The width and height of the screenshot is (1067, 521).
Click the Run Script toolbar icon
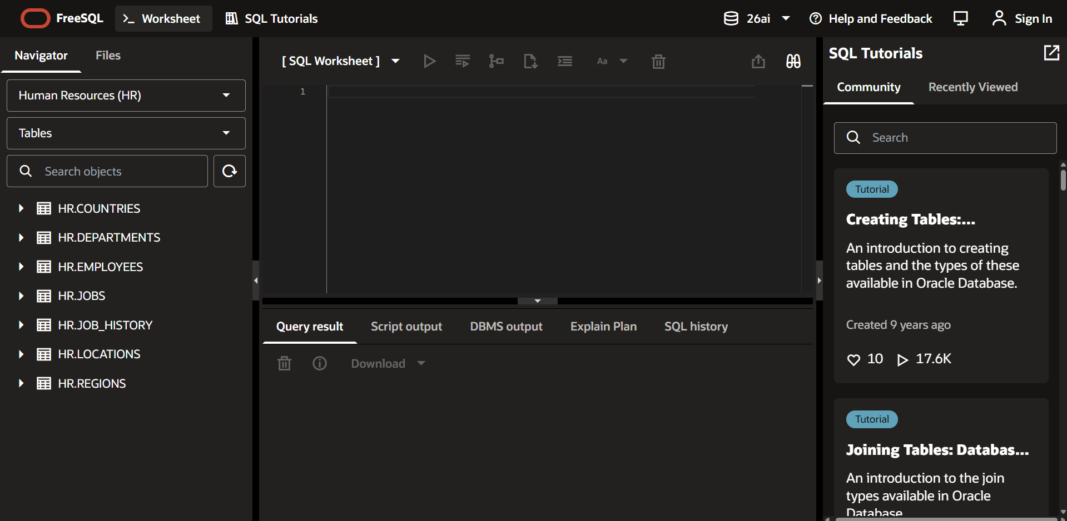point(463,61)
